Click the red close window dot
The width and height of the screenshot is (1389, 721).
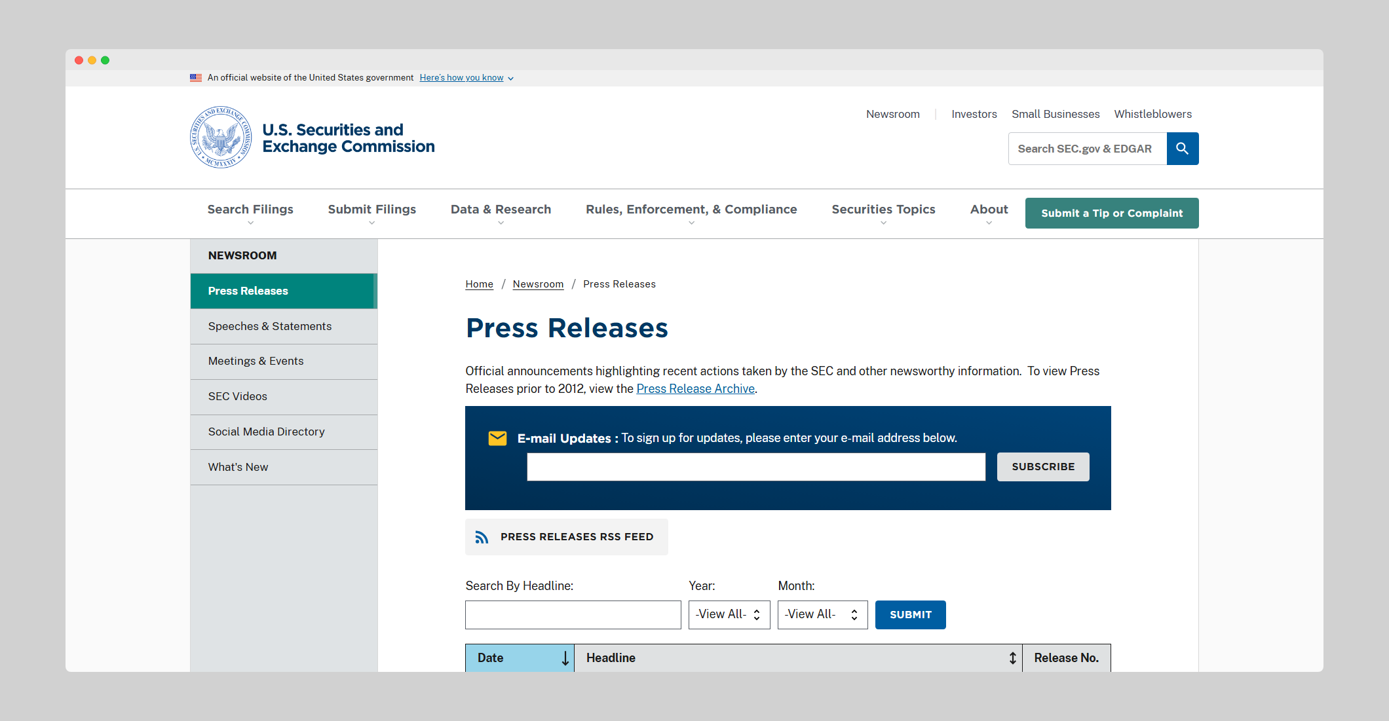[79, 60]
